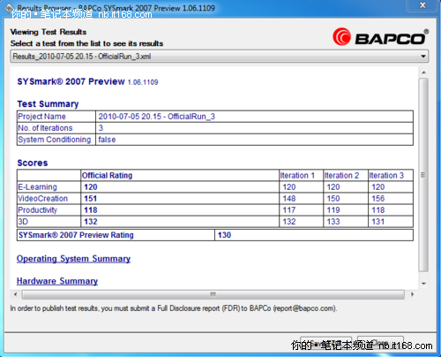
Task: Click the E-Learning row label
Action: [x=37, y=187]
